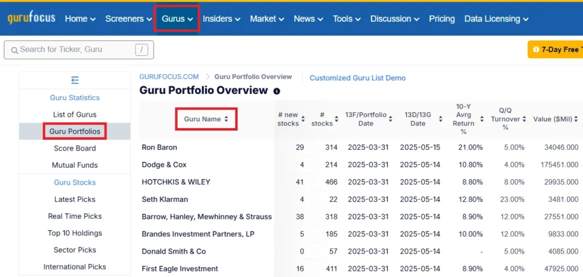
Task: Open the Data Licensing dropdown menu
Action: (496, 19)
